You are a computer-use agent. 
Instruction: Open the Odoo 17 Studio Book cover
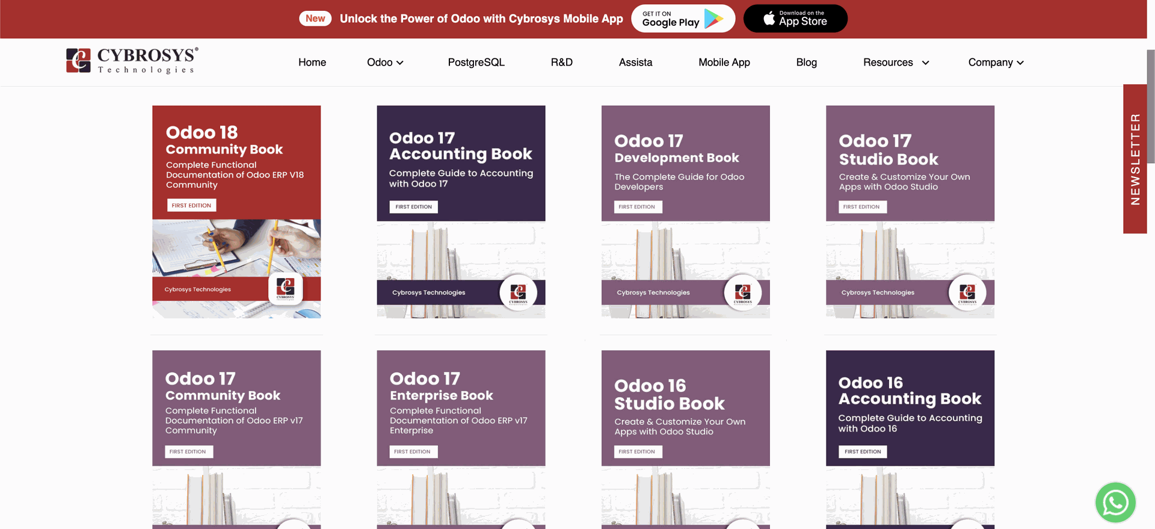pyautogui.click(x=910, y=212)
